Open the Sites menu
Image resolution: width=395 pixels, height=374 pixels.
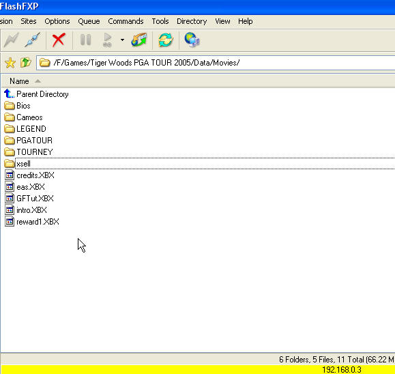[x=29, y=21]
